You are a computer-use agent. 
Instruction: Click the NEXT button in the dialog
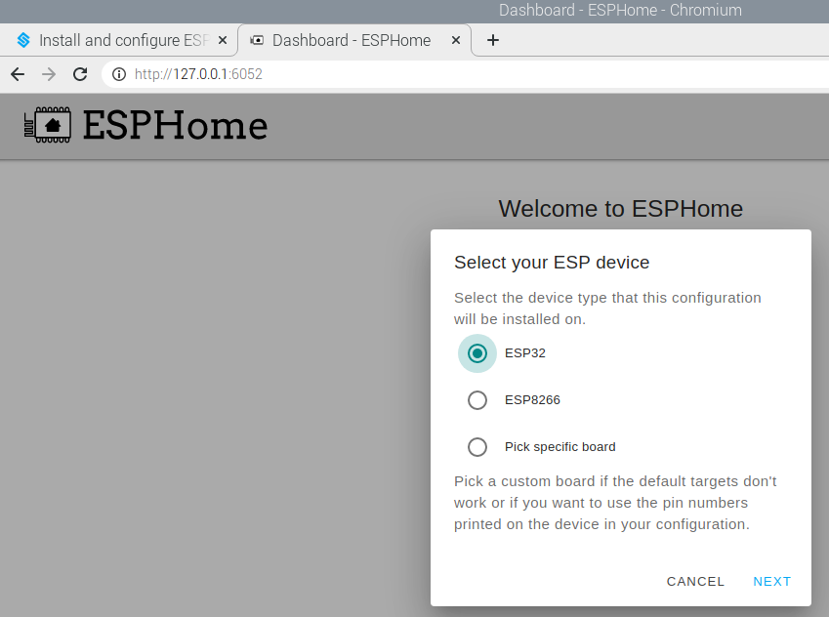[772, 582]
